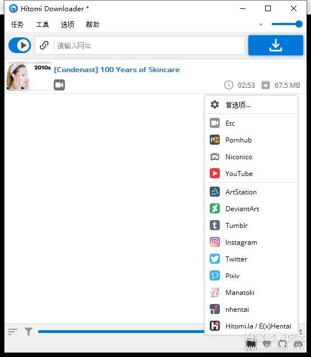Select Hitomi.la / E(x)Hentai menu entry
Image resolution: width=311 pixels, height=357 pixels.
coord(251,326)
